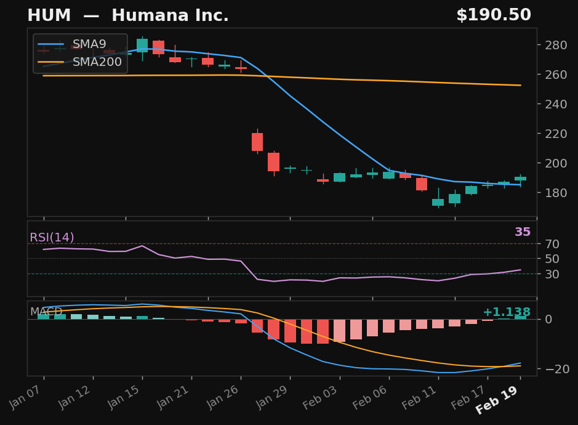Click the orange SMA200 line swatch in legend
The image size is (578, 425).
[51, 62]
